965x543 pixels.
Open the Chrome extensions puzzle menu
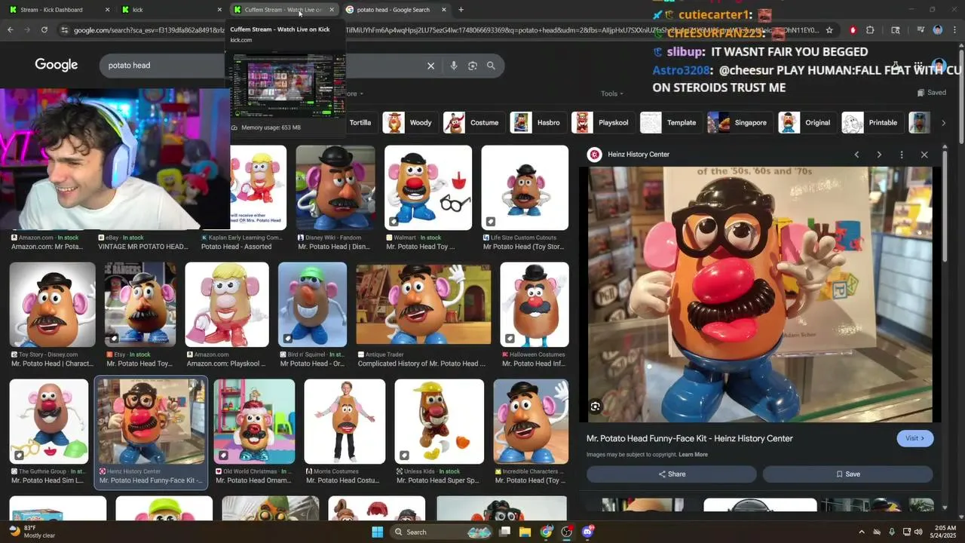(870, 30)
